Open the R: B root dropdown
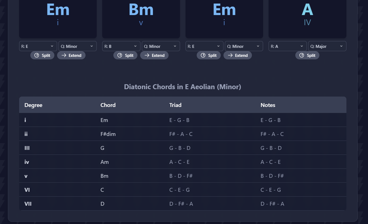This screenshot has height=224, width=368. point(121,46)
